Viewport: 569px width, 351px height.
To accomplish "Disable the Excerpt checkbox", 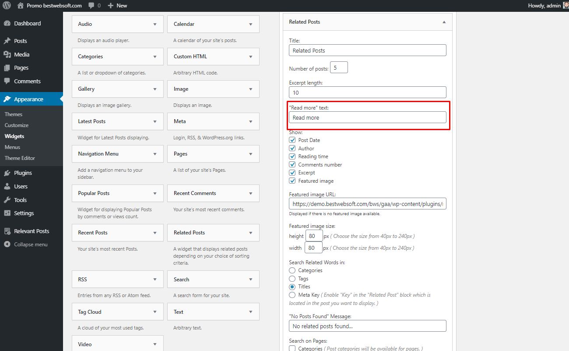I will click(292, 173).
